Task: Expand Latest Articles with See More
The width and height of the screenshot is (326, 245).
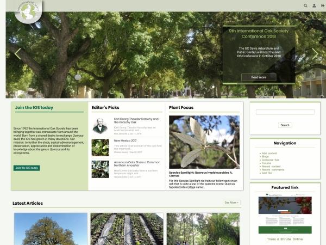Action: point(231,203)
